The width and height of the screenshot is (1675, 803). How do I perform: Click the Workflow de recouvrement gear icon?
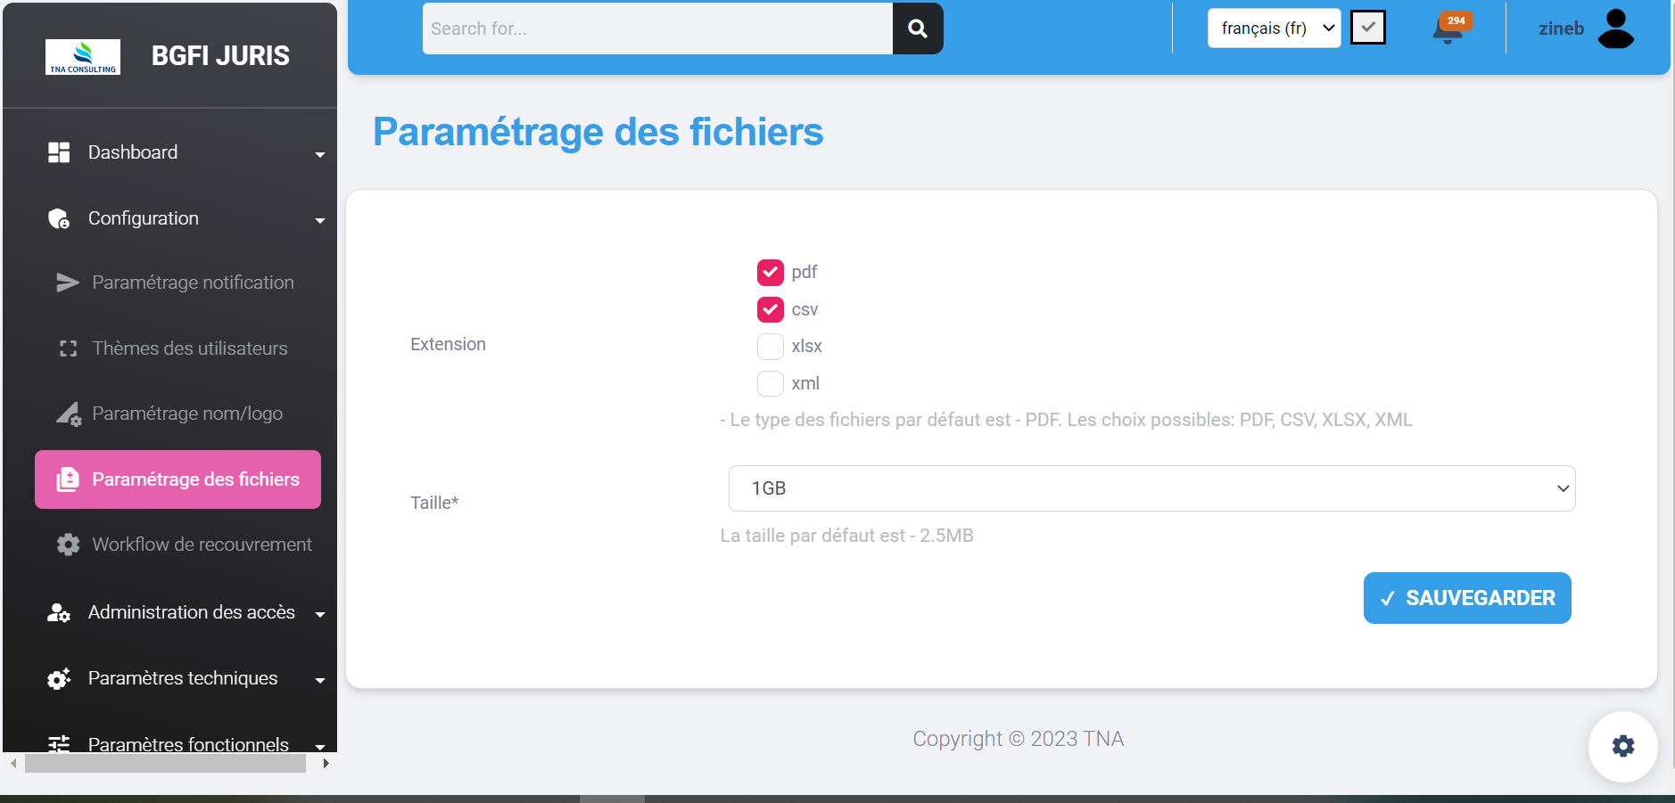point(68,545)
